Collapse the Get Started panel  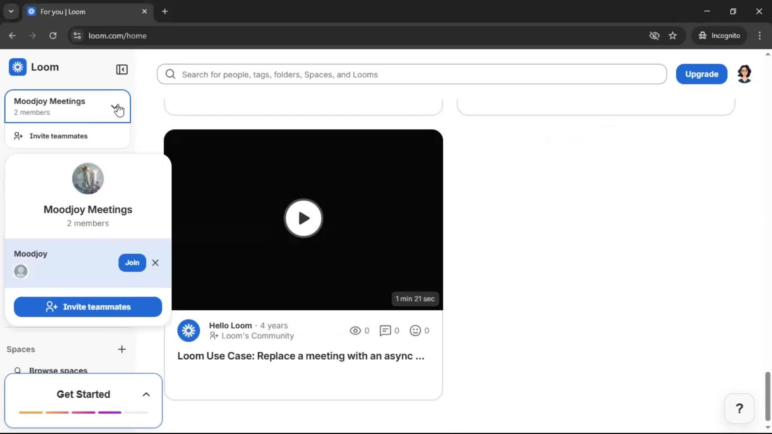click(146, 394)
